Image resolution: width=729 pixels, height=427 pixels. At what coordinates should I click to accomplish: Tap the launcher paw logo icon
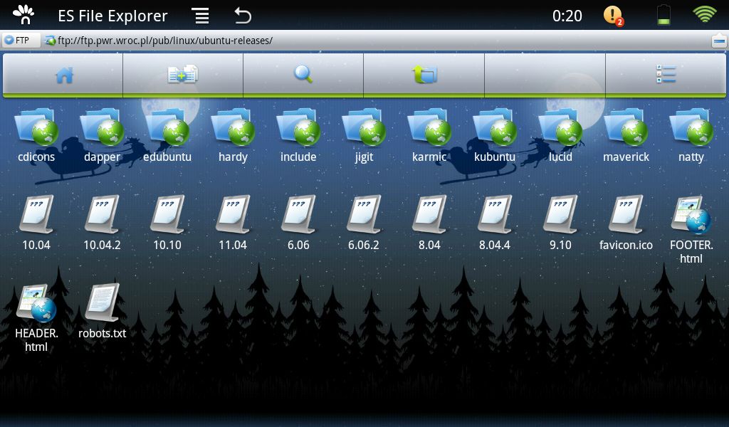click(23, 15)
